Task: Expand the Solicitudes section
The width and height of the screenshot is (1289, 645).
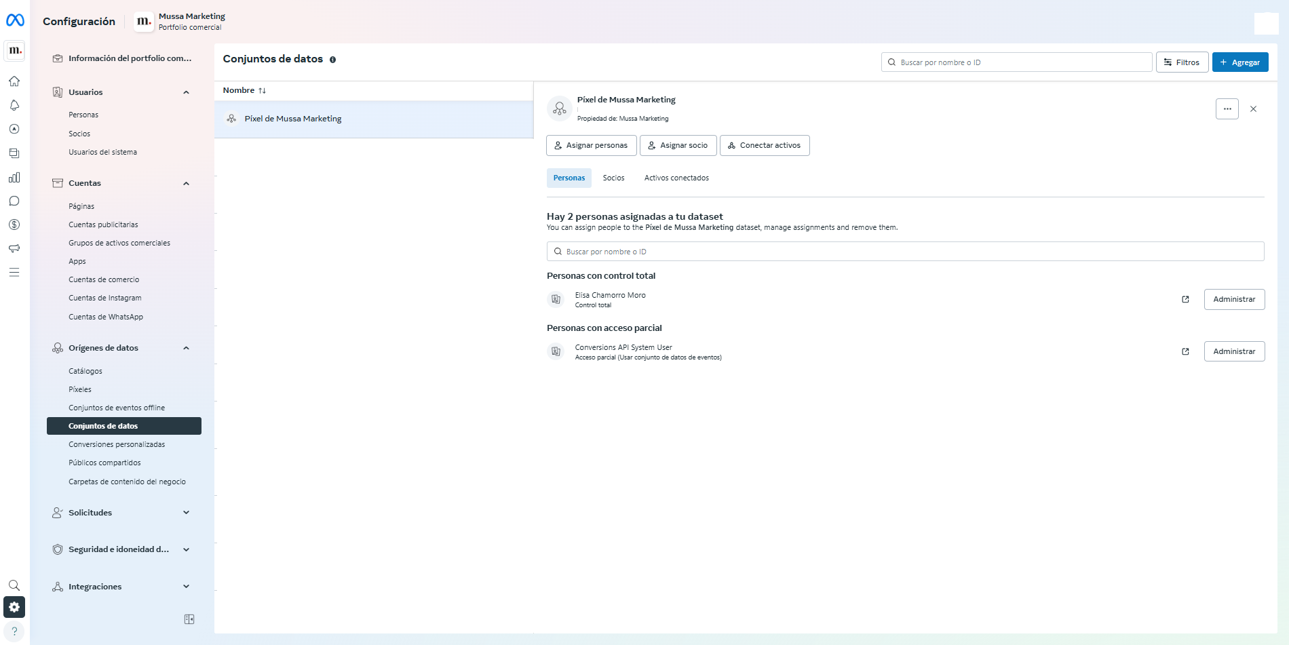Action: click(187, 513)
